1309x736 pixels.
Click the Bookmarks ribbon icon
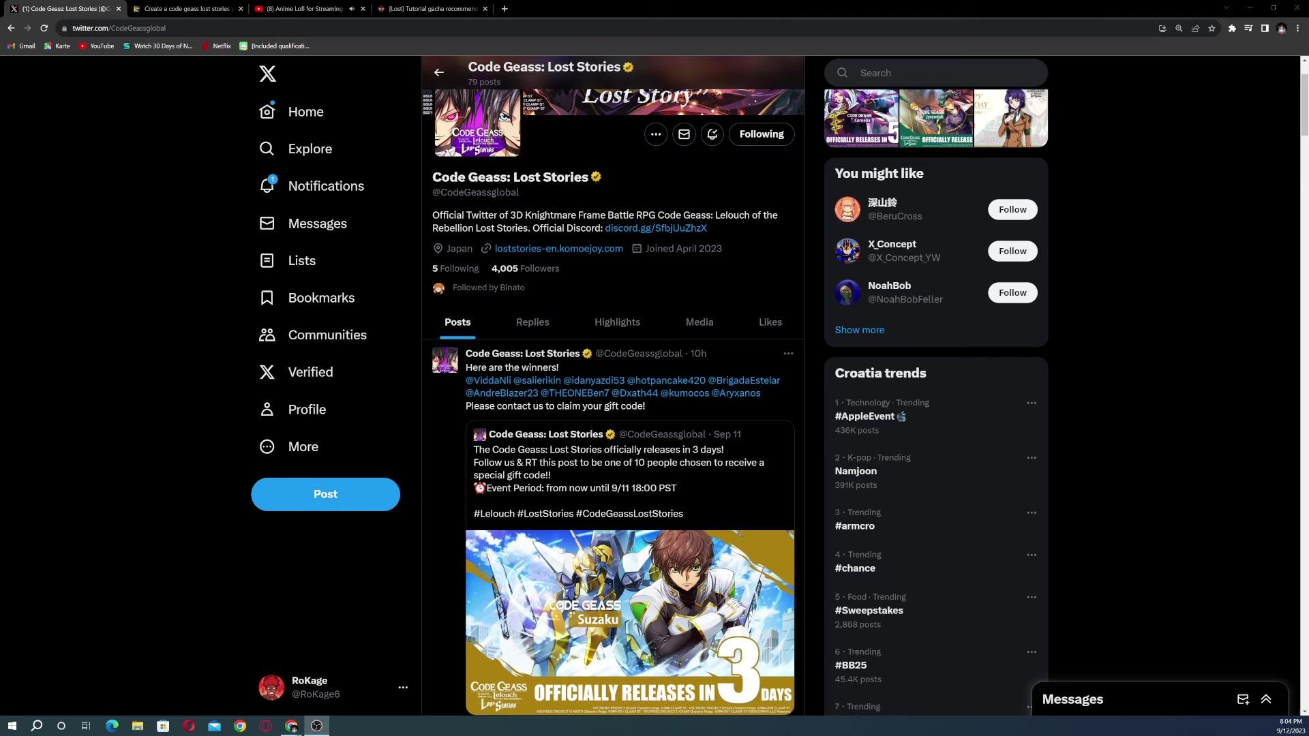coord(267,297)
